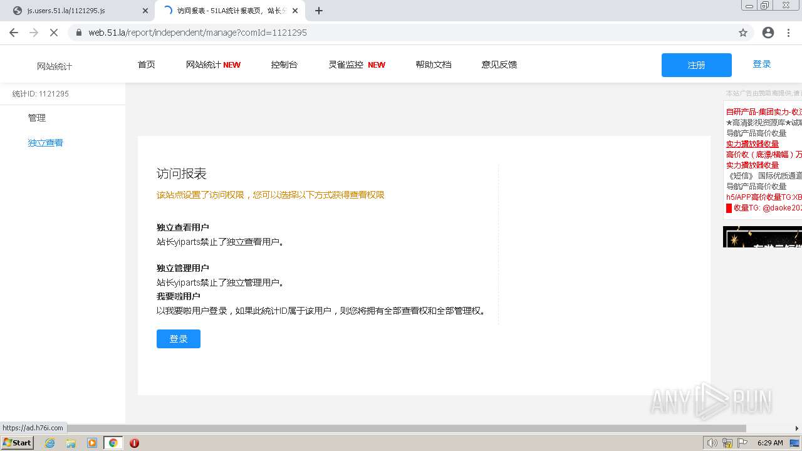Click the horizontal scrollbar right arrow

(797, 428)
